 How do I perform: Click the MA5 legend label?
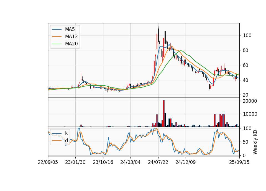(x=70, y=29)
